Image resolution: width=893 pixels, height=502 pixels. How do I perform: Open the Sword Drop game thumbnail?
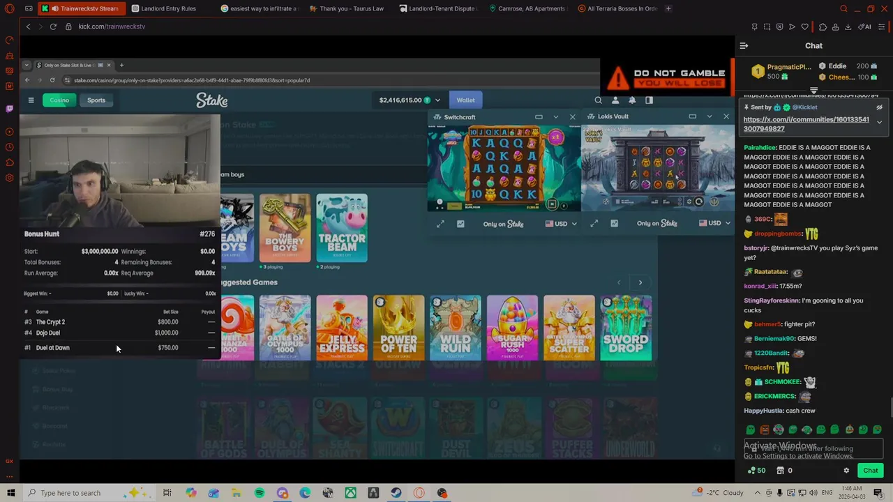pyautogui.click(x=626, y=328)
